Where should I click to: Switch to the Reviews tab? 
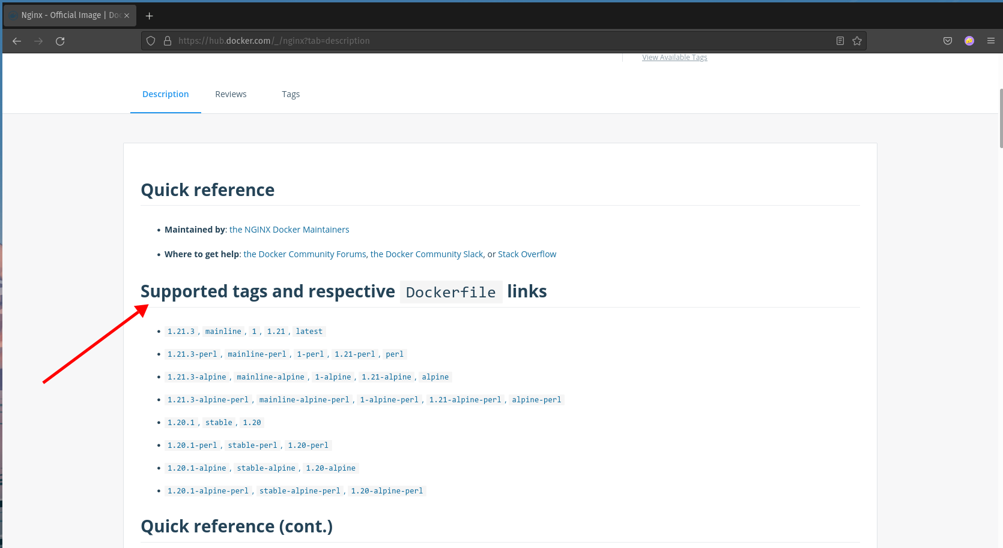coord(231,94)
